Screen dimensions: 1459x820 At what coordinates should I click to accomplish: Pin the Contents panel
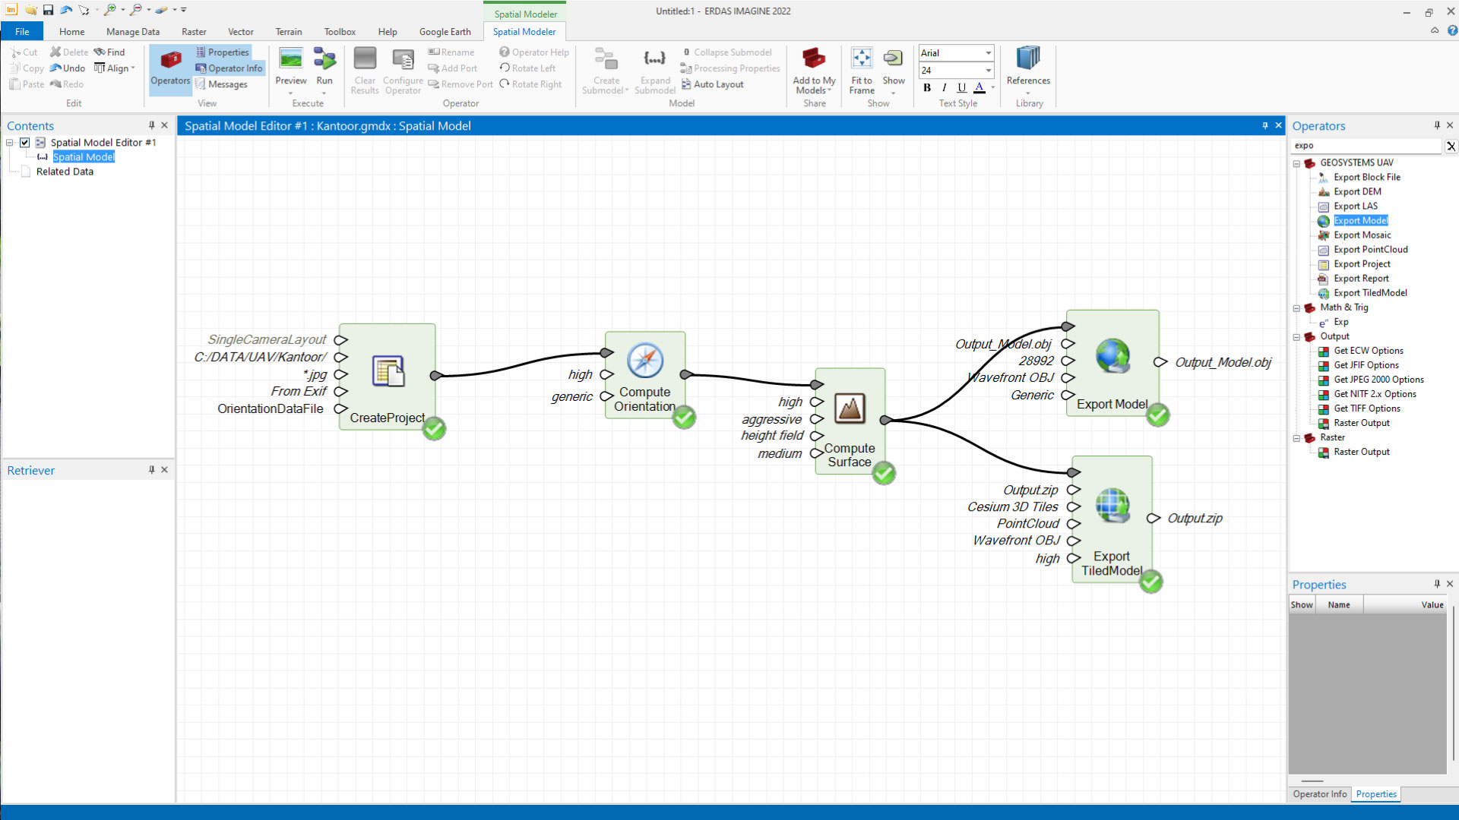[x=151, y=125]
